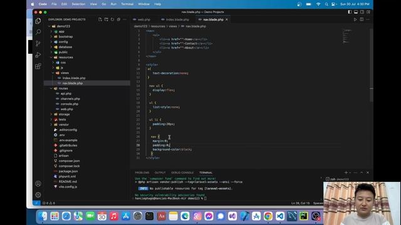This screenshot has width=401, height=225.
Task: Switch to the Problems panel tab
Action: [142, 172]
